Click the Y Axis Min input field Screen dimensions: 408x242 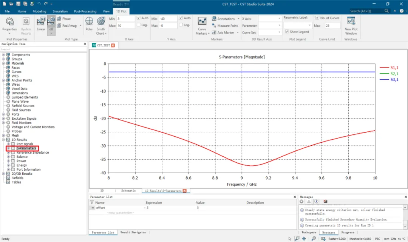coord(168,19)
